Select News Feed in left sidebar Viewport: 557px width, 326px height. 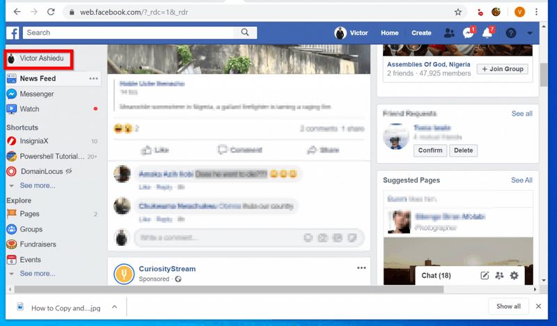54,78
